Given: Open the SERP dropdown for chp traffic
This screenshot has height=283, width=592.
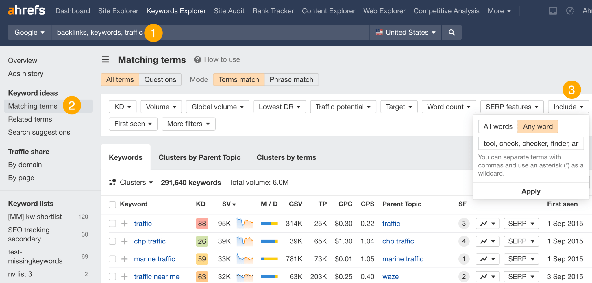Looking at the screenshot, I should (521, 241).
